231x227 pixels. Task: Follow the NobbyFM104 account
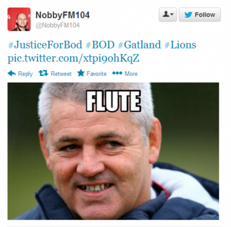pyautogui.click(x=200, y=15)
